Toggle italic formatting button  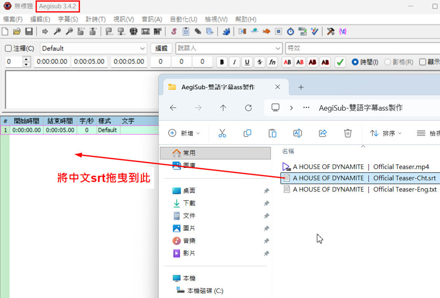coord(235,62)
